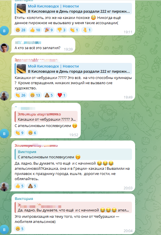Jump to quoted reply Какашки от чебурашки
Screen dimensions: 161x235
pos(46,117)
